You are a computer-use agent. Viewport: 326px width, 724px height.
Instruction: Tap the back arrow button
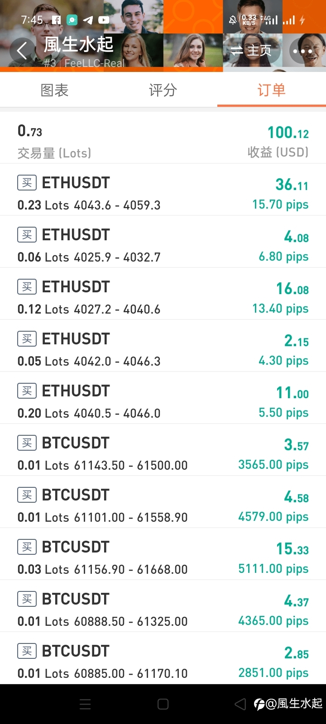[22, 50]
